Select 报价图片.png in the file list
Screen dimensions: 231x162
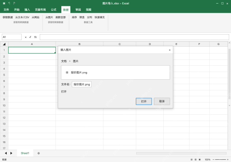pyautogui.click(x=79, y=72)
